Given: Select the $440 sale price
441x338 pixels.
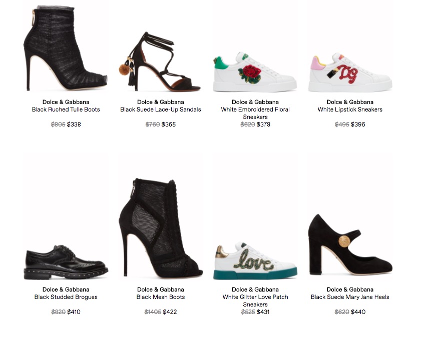Looking at the screenshot, I should tap(358, 312).
